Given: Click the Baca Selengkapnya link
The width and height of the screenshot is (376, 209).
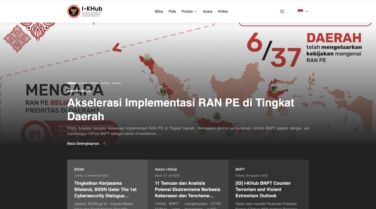Looking at the screenshot, I should [83, 144].
